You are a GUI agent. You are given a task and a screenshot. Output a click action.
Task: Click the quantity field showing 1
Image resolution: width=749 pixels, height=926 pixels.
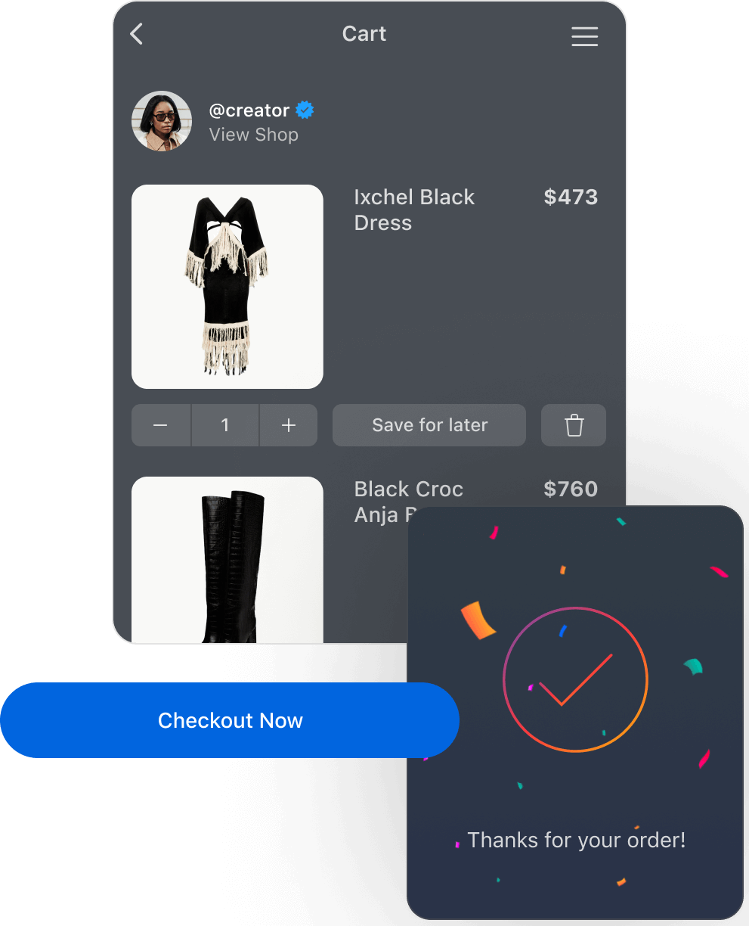pyautogui.click(x=225, y=425)
